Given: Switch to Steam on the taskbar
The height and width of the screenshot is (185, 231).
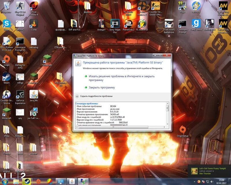Looking at the screenshot, I should tap(27, 182).
